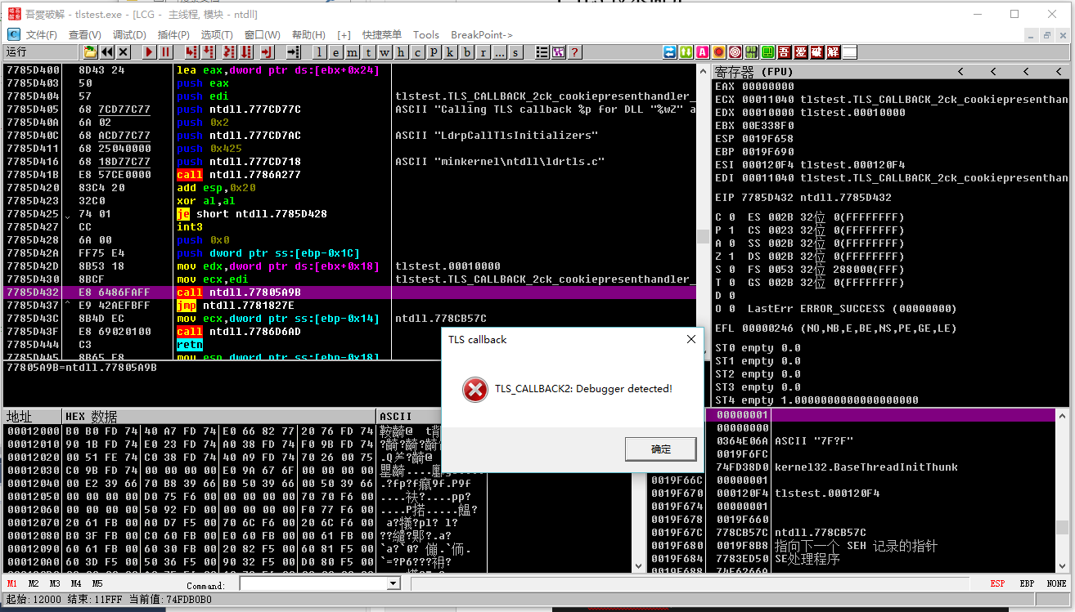Expand the Command combo box dropdown arrow
Screen dimensions: 1075x612
[x=394, y=583]
